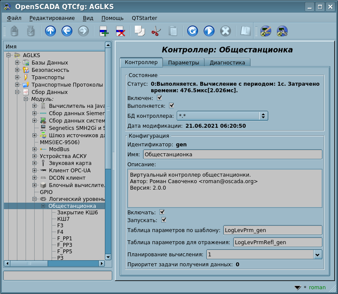Refresh the page with the circular arrow icon
The height and width of the screenshot is (294, 338).
192,31
